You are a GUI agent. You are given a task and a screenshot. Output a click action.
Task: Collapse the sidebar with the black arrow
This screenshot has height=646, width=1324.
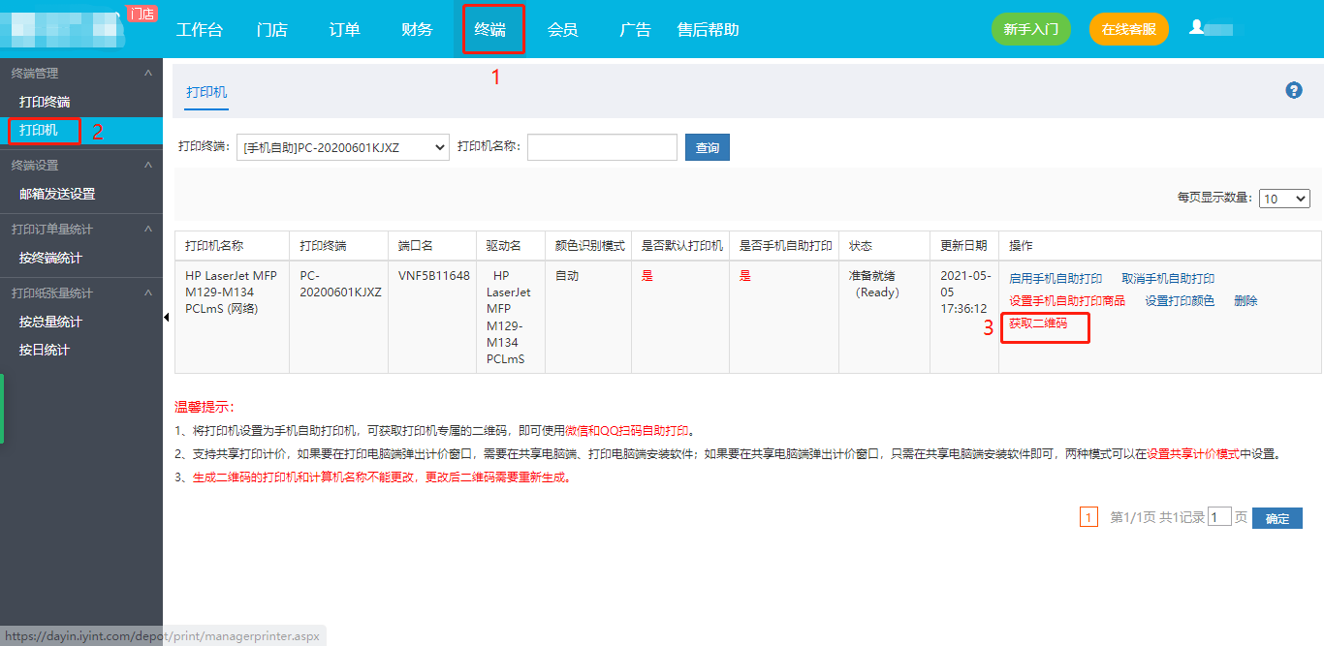pyautogui.click(x=166, y=317)
